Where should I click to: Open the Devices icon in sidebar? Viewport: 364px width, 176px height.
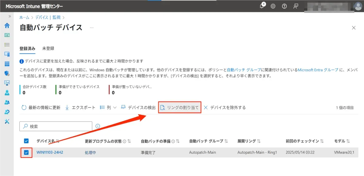tap(7, 54)
